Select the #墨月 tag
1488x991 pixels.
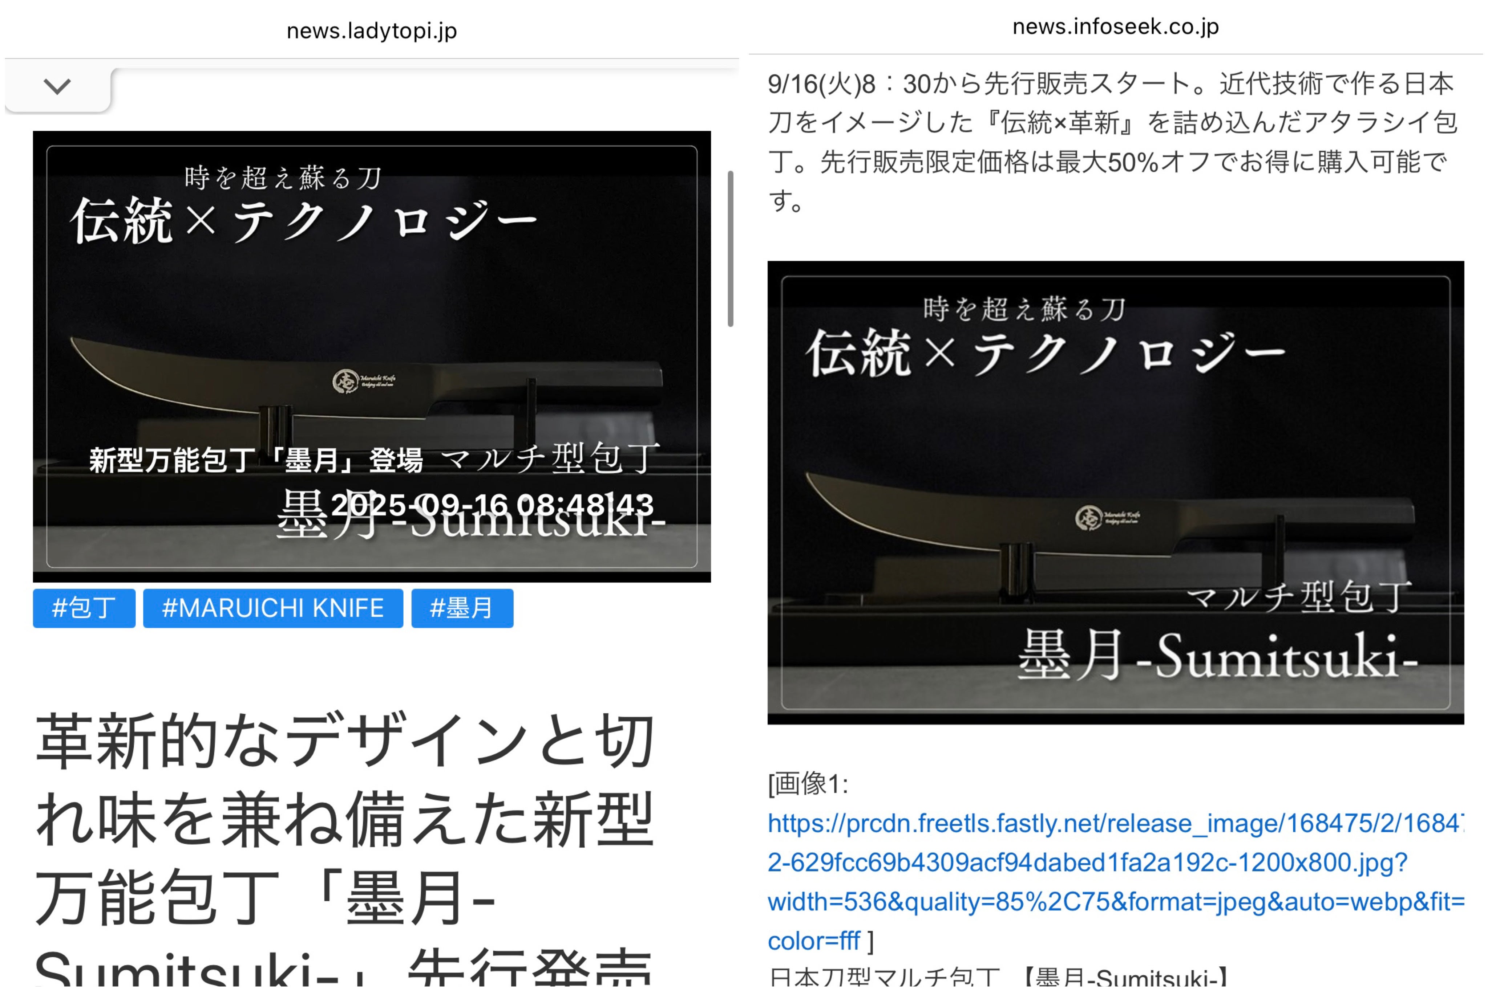(462, 608)
